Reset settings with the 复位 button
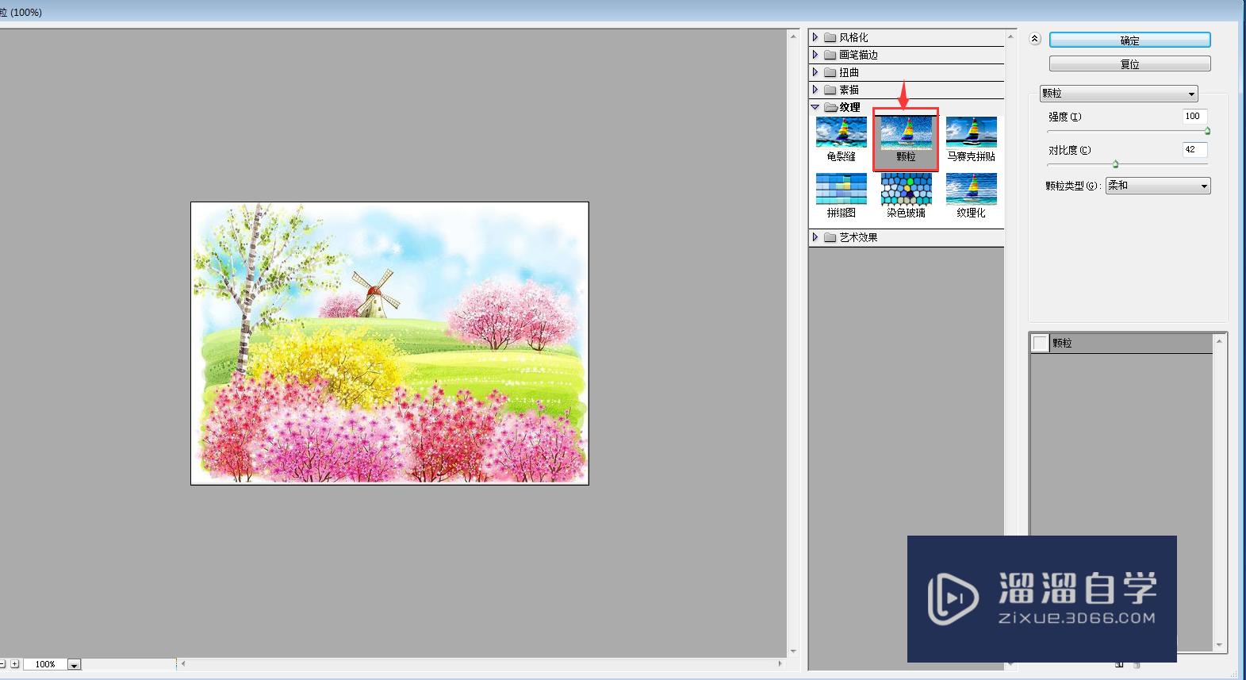 tap(1129, 64)
